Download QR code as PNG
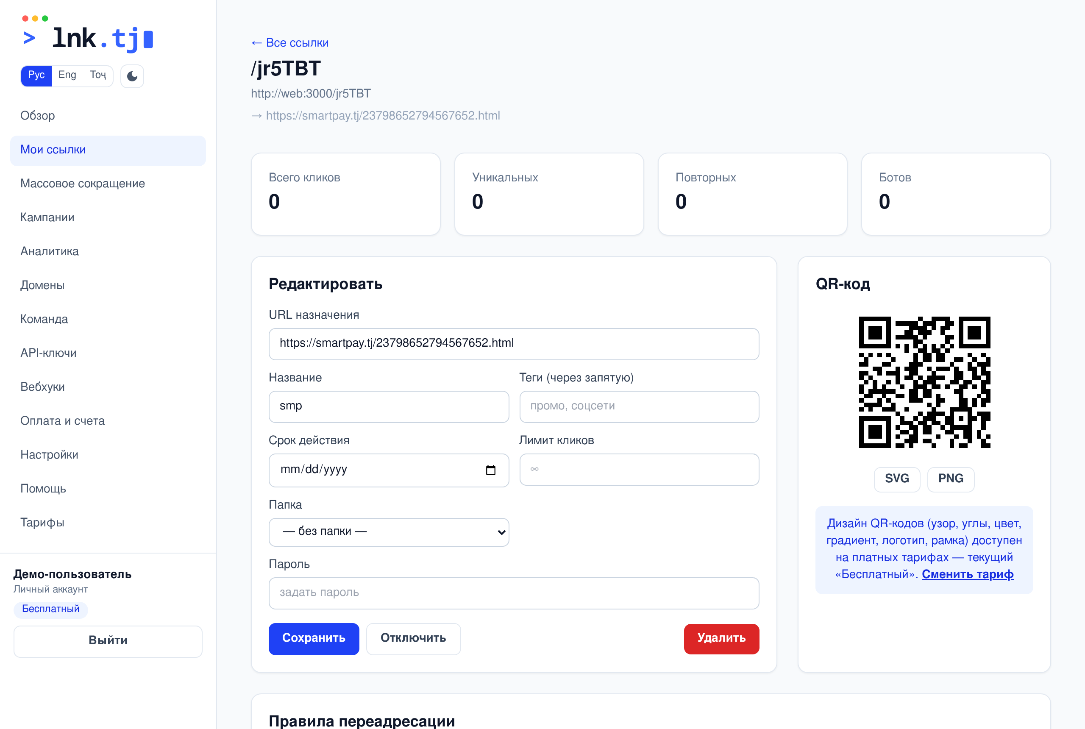 [951, 479]
